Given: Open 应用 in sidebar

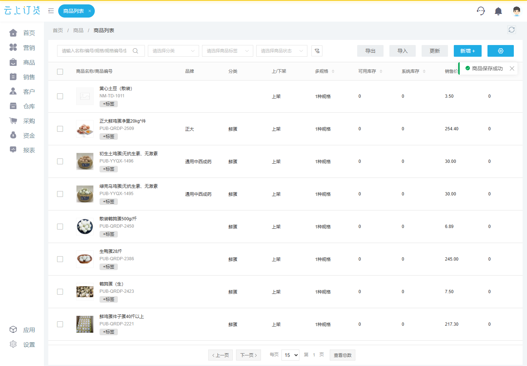Looking at the screenshot, I should pyautogui.click(x=22, y=330).
